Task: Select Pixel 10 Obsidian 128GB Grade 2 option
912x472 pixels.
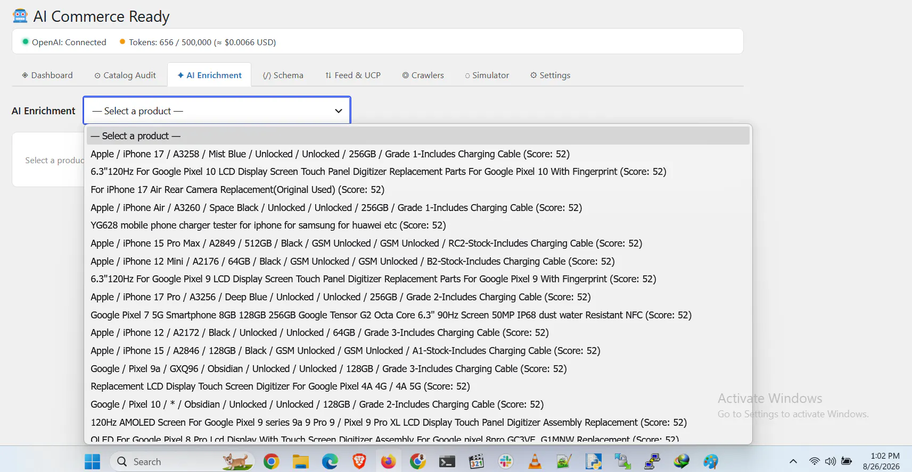Action: click(x=418, y=404)
